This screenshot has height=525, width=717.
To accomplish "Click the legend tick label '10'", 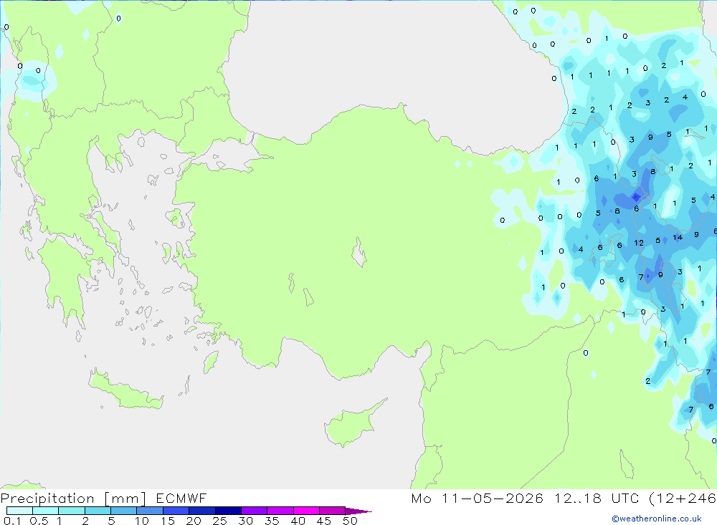I will 142,521.
